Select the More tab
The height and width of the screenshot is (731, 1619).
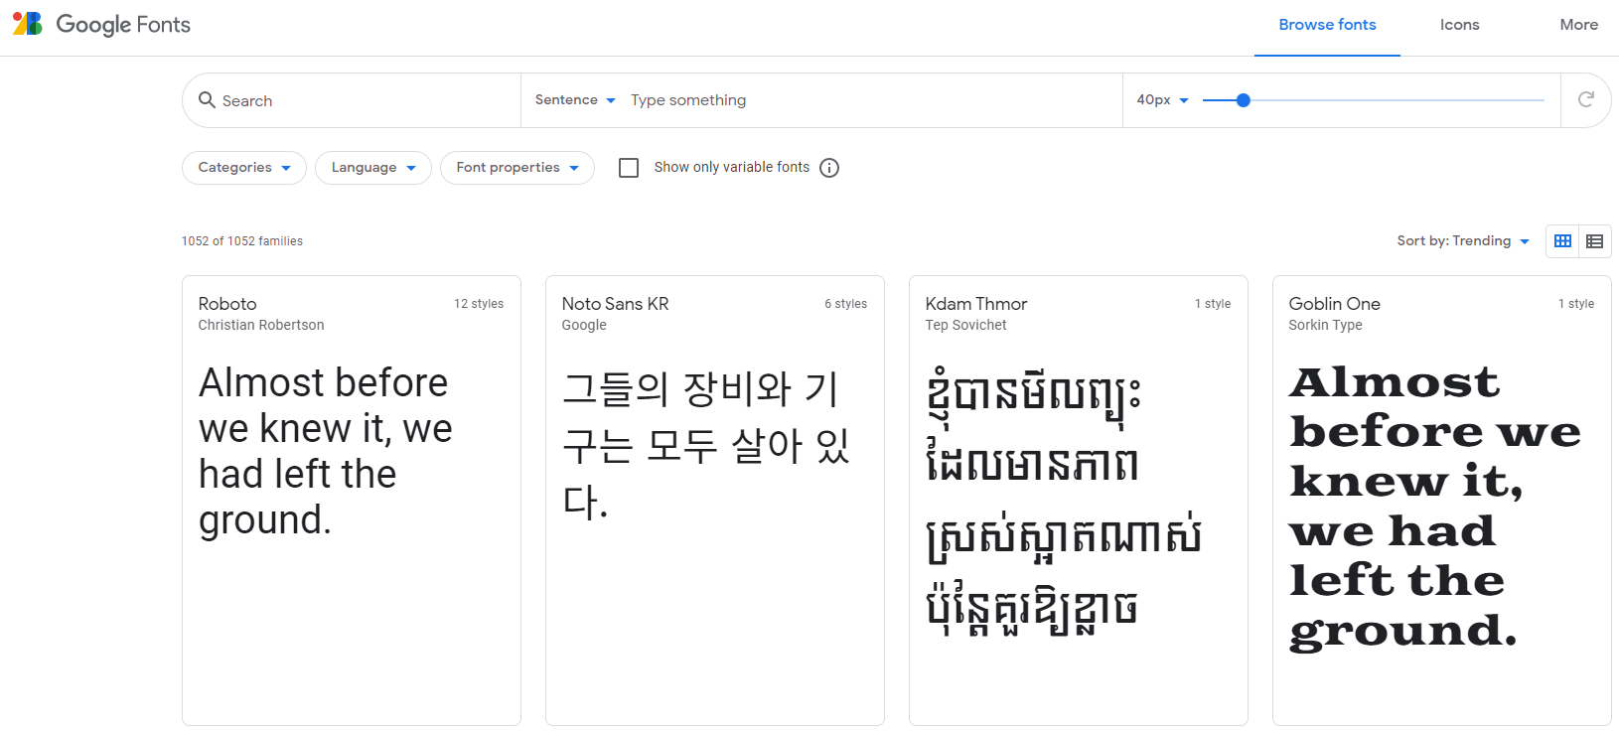click(1578, 25)
